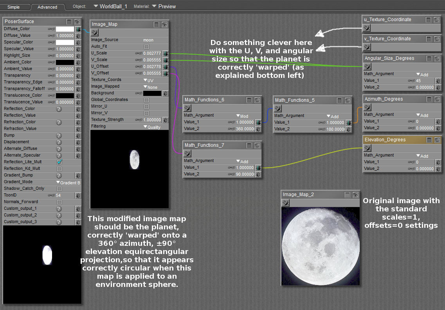Click the Elevation_Degrees node output plug icon
The height and width of the screenshot is (310, 445).
point(367,148)
